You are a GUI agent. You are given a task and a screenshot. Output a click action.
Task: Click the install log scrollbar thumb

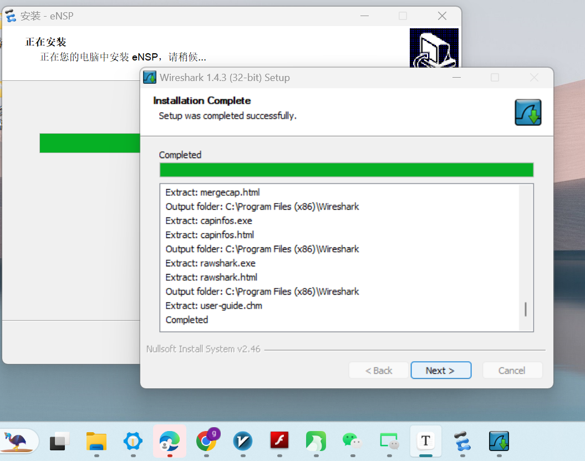pos(525,310)
